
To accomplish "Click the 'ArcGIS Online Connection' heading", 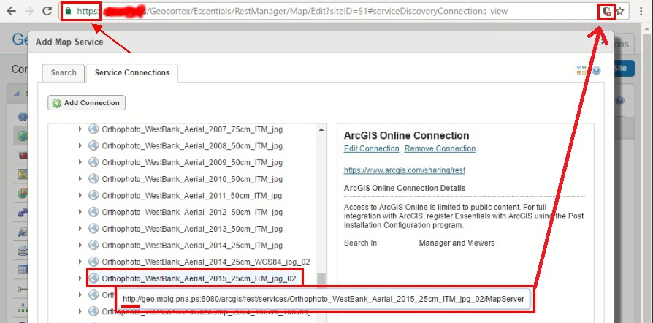I will tap(406, 135).
